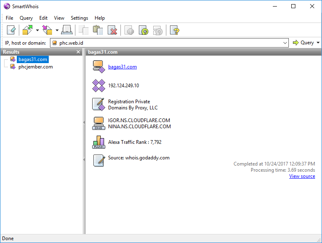The width and height of the screenshot is (322, 243).
Task: Click the Registration Private text
Action: [129, 102]
